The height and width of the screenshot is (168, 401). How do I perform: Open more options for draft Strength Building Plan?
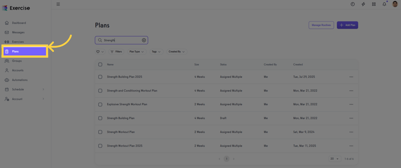click(x=351, y=118)
